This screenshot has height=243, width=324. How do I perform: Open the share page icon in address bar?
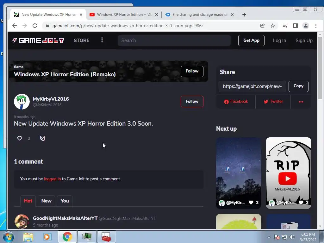coord(262,26)
